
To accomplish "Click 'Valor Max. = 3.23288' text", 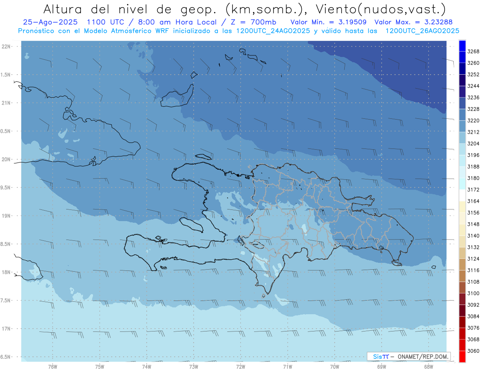I will tap(414, 22).
